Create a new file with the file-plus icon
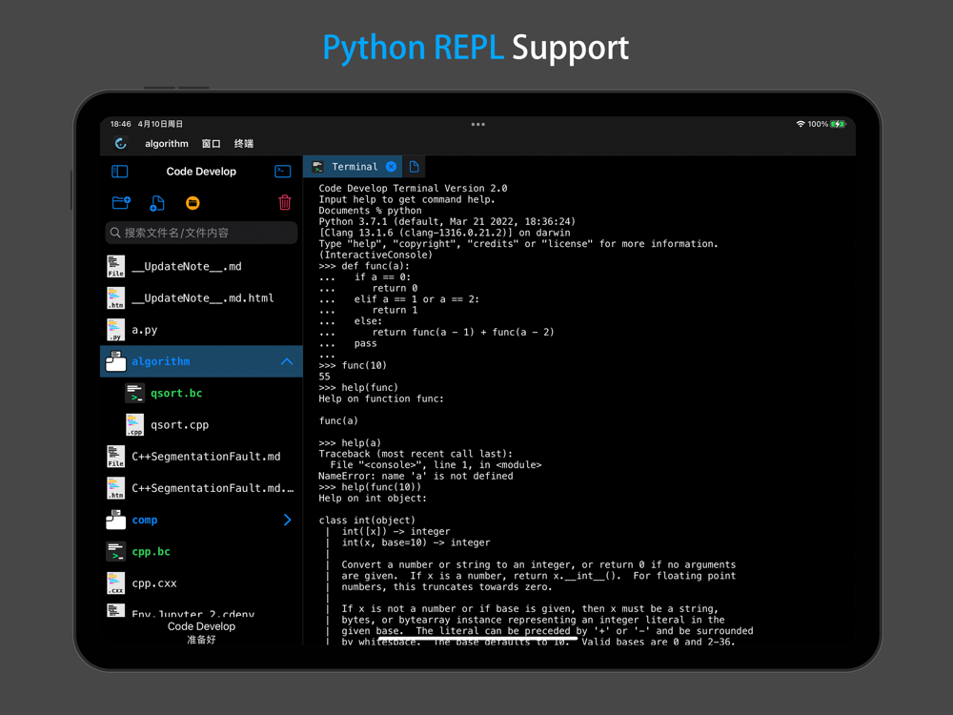The height and width of the screenshot is (715, 953). (x=157, y=203)
